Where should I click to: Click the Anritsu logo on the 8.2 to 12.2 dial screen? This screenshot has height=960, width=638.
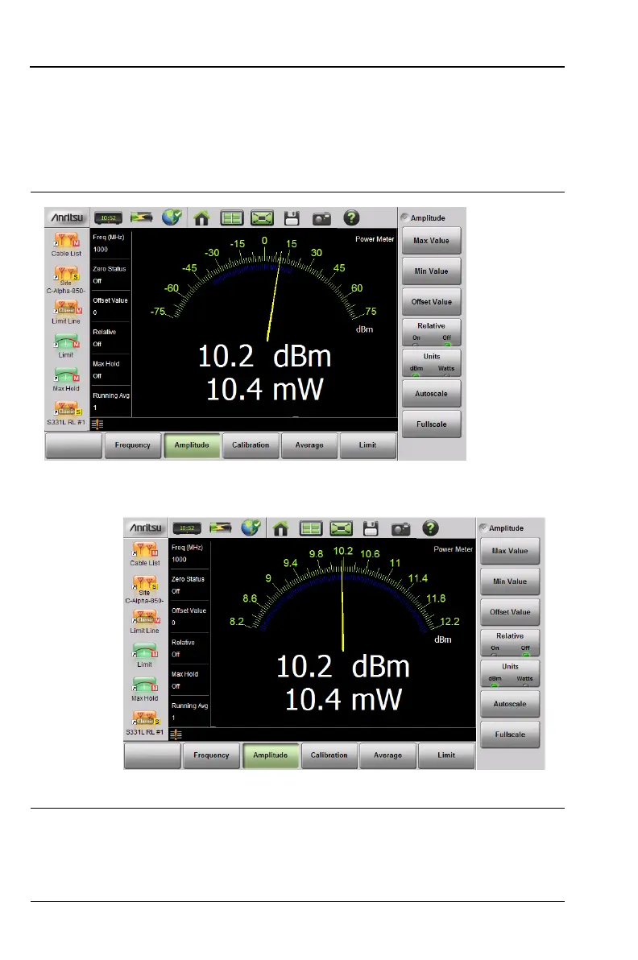click(x=146, y=528)
